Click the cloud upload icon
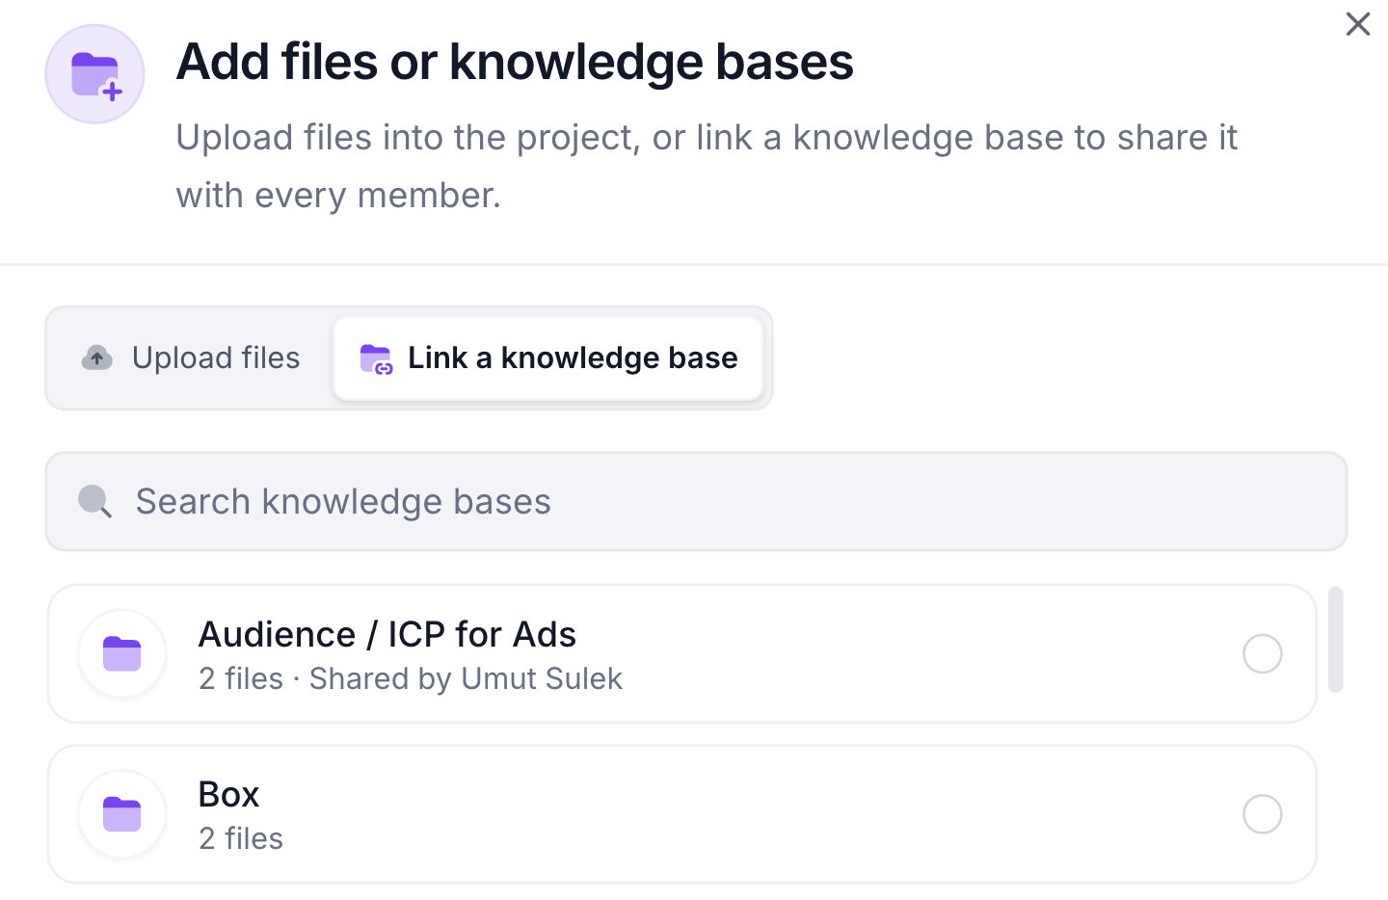 (x=96, y=357)
